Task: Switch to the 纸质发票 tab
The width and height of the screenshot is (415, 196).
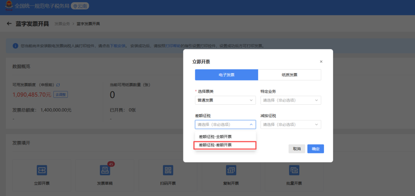Action: point(290,75)
